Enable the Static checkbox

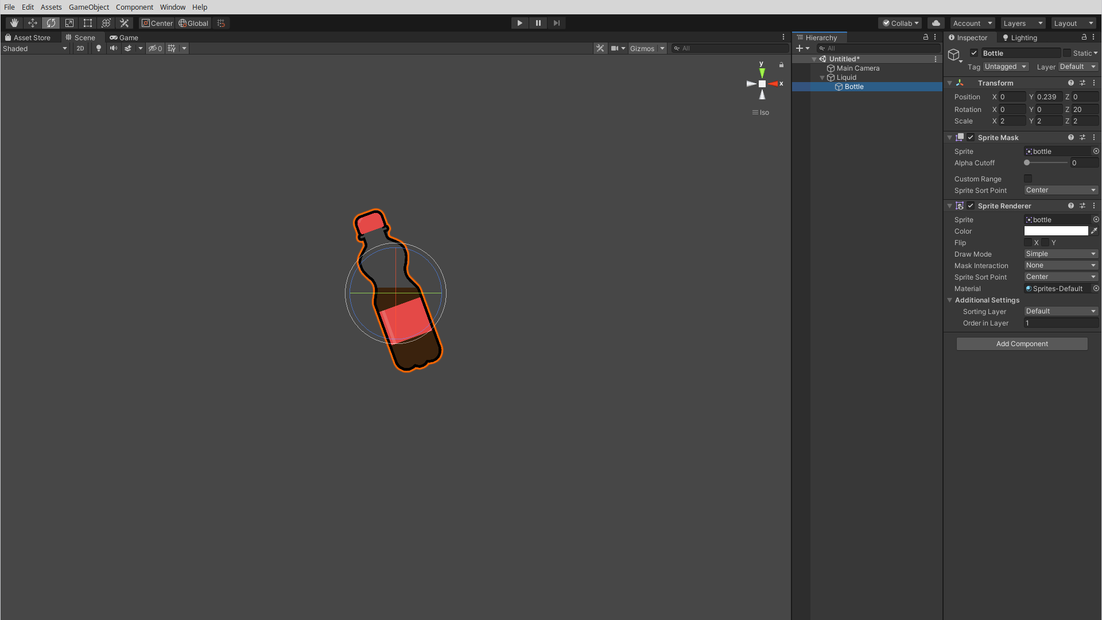click(x=1067, y=53)
